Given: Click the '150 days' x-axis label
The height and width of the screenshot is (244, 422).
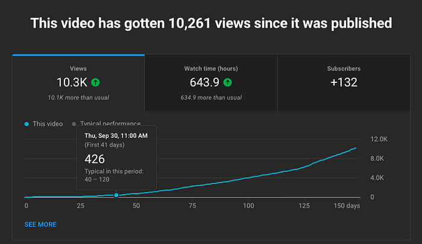Looking at the screenshot, I should 347,206.
